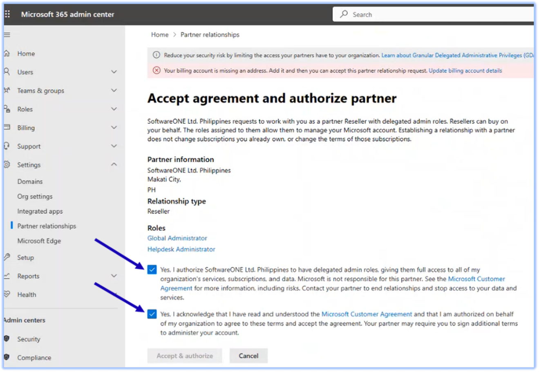
Task: Open the app launcher waffle icon
Action: pyautogui.click(x=7, y=14)
